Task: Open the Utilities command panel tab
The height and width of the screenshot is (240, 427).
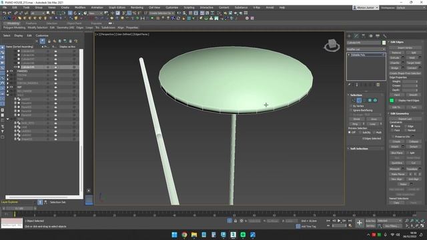Action: [384, 35]
